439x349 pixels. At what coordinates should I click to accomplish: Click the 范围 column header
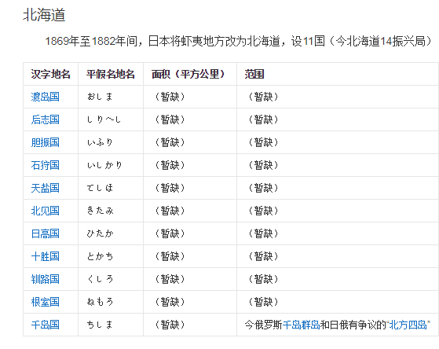pyautogui.click(x=254, y=74)
